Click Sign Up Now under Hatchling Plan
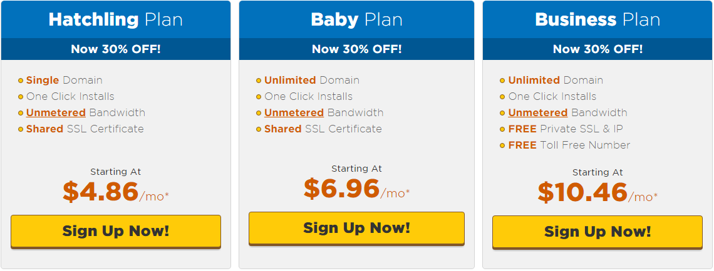Viewport: 714px width, 271px height. point(116,231)
